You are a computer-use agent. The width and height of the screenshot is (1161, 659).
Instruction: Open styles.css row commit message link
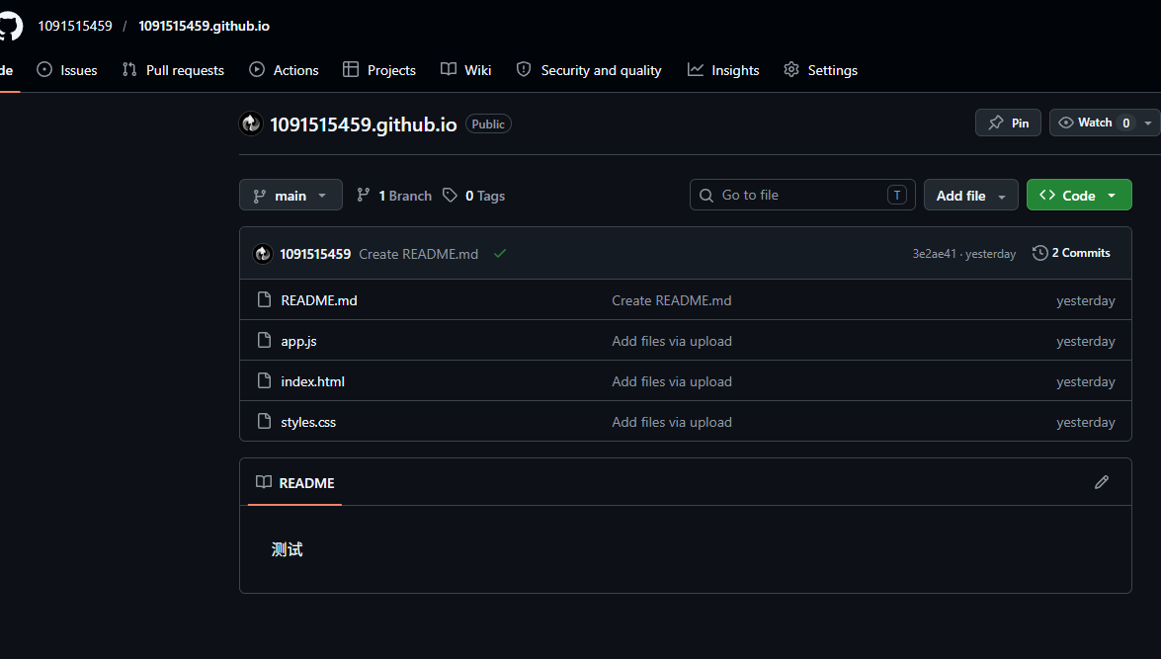point(672,422)
